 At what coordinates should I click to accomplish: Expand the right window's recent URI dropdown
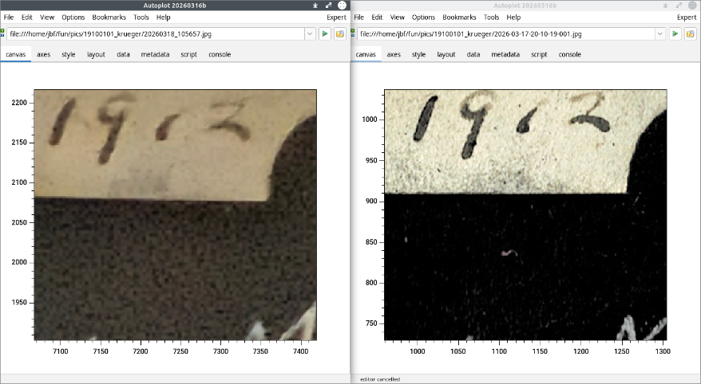click(x=660, y=34)
